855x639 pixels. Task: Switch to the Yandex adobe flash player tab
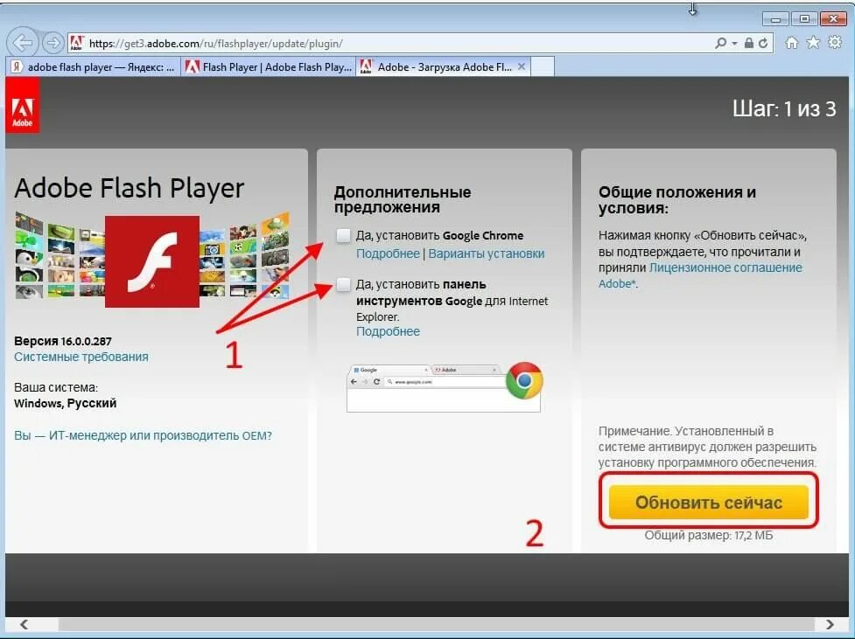click(x=94, y=67)
